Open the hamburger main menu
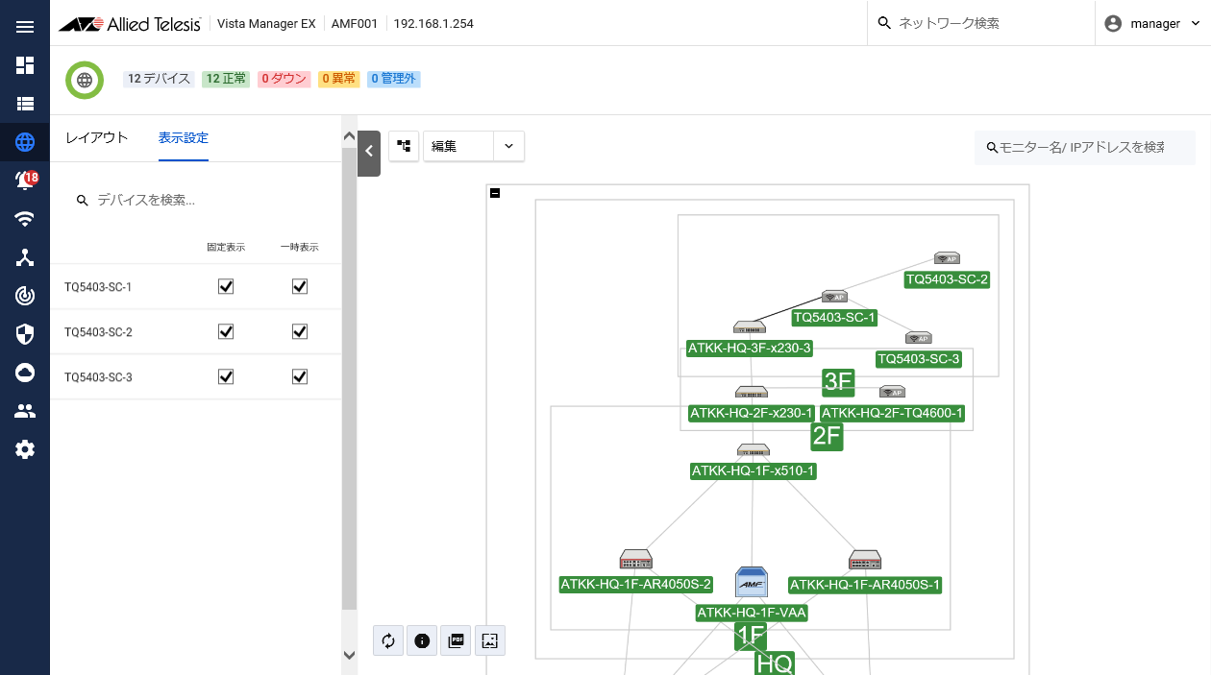The width and height of the screenshot is (1211, 675). [25, 26]
